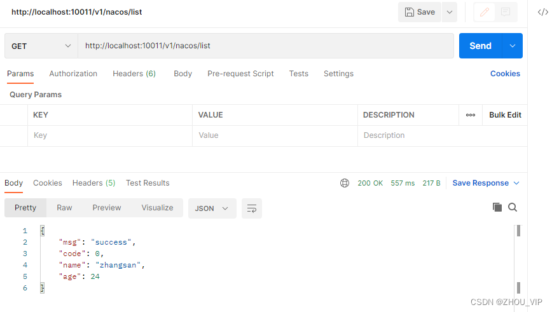Viewport: 552px width, 312px height.
Task: Switch to the Authorization tab
Action: [x=73, y=74]
